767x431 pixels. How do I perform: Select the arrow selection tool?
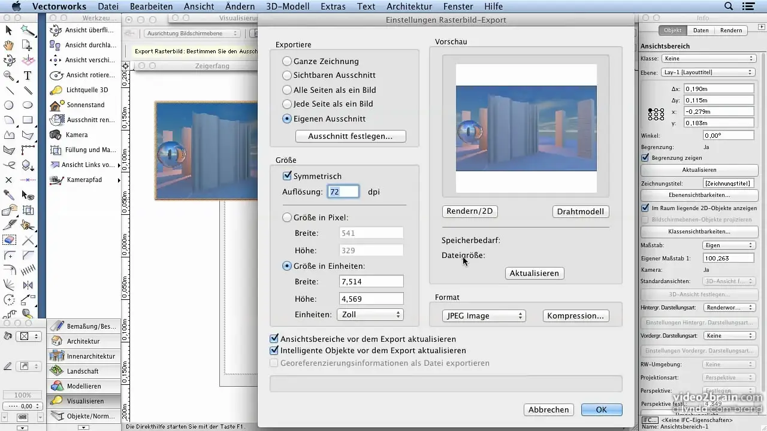pos(9,30)
